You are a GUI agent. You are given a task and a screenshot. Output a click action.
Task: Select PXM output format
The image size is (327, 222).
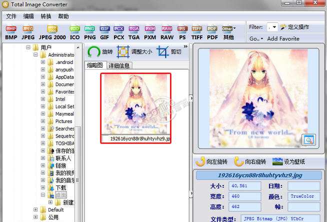(x=150, y=32)
